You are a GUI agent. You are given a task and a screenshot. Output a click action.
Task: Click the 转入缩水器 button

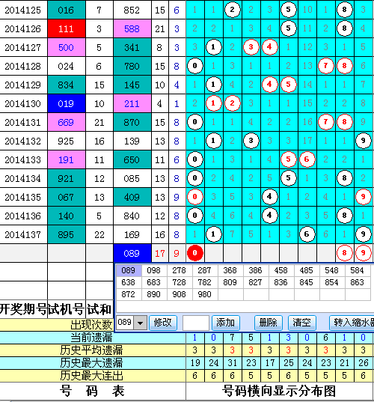click(352, 323)
